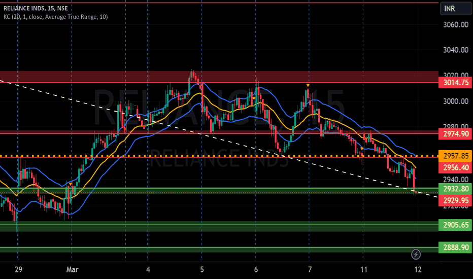The height and width of the screenshot is (279, 473).
Task: Click the 2888.90 green price label
Action: (x=456, y=248)
